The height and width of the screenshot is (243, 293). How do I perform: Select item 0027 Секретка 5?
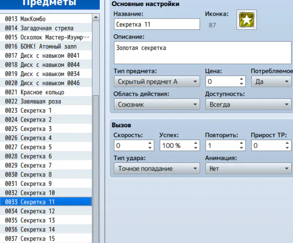pos(46,147)
